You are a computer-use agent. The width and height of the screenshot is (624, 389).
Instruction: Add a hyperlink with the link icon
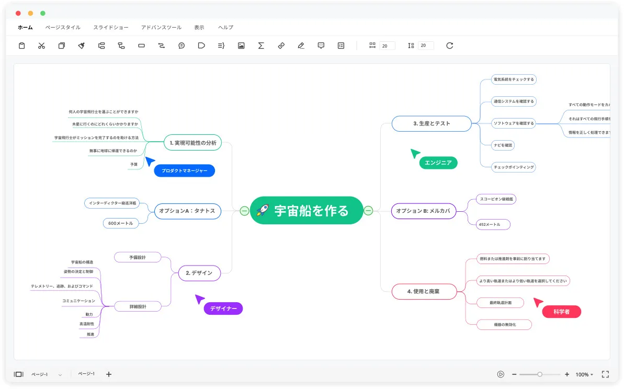(x=281, y=45)
